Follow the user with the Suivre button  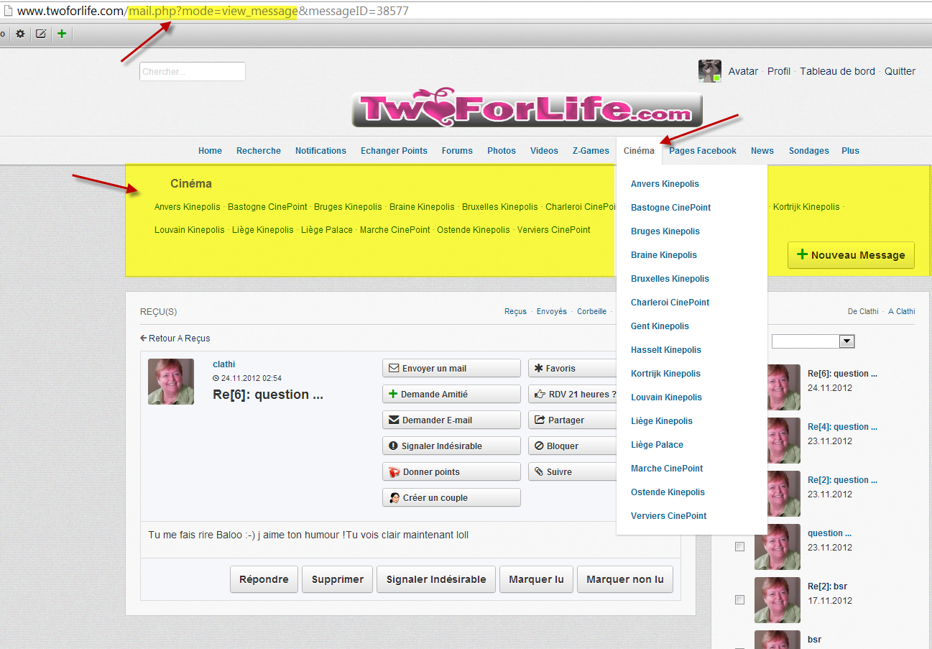click(572, 472)
